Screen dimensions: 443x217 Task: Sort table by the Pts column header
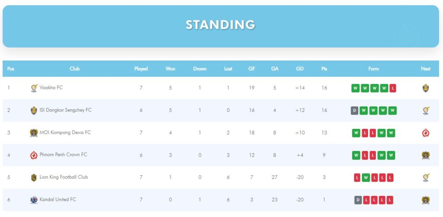324,69
